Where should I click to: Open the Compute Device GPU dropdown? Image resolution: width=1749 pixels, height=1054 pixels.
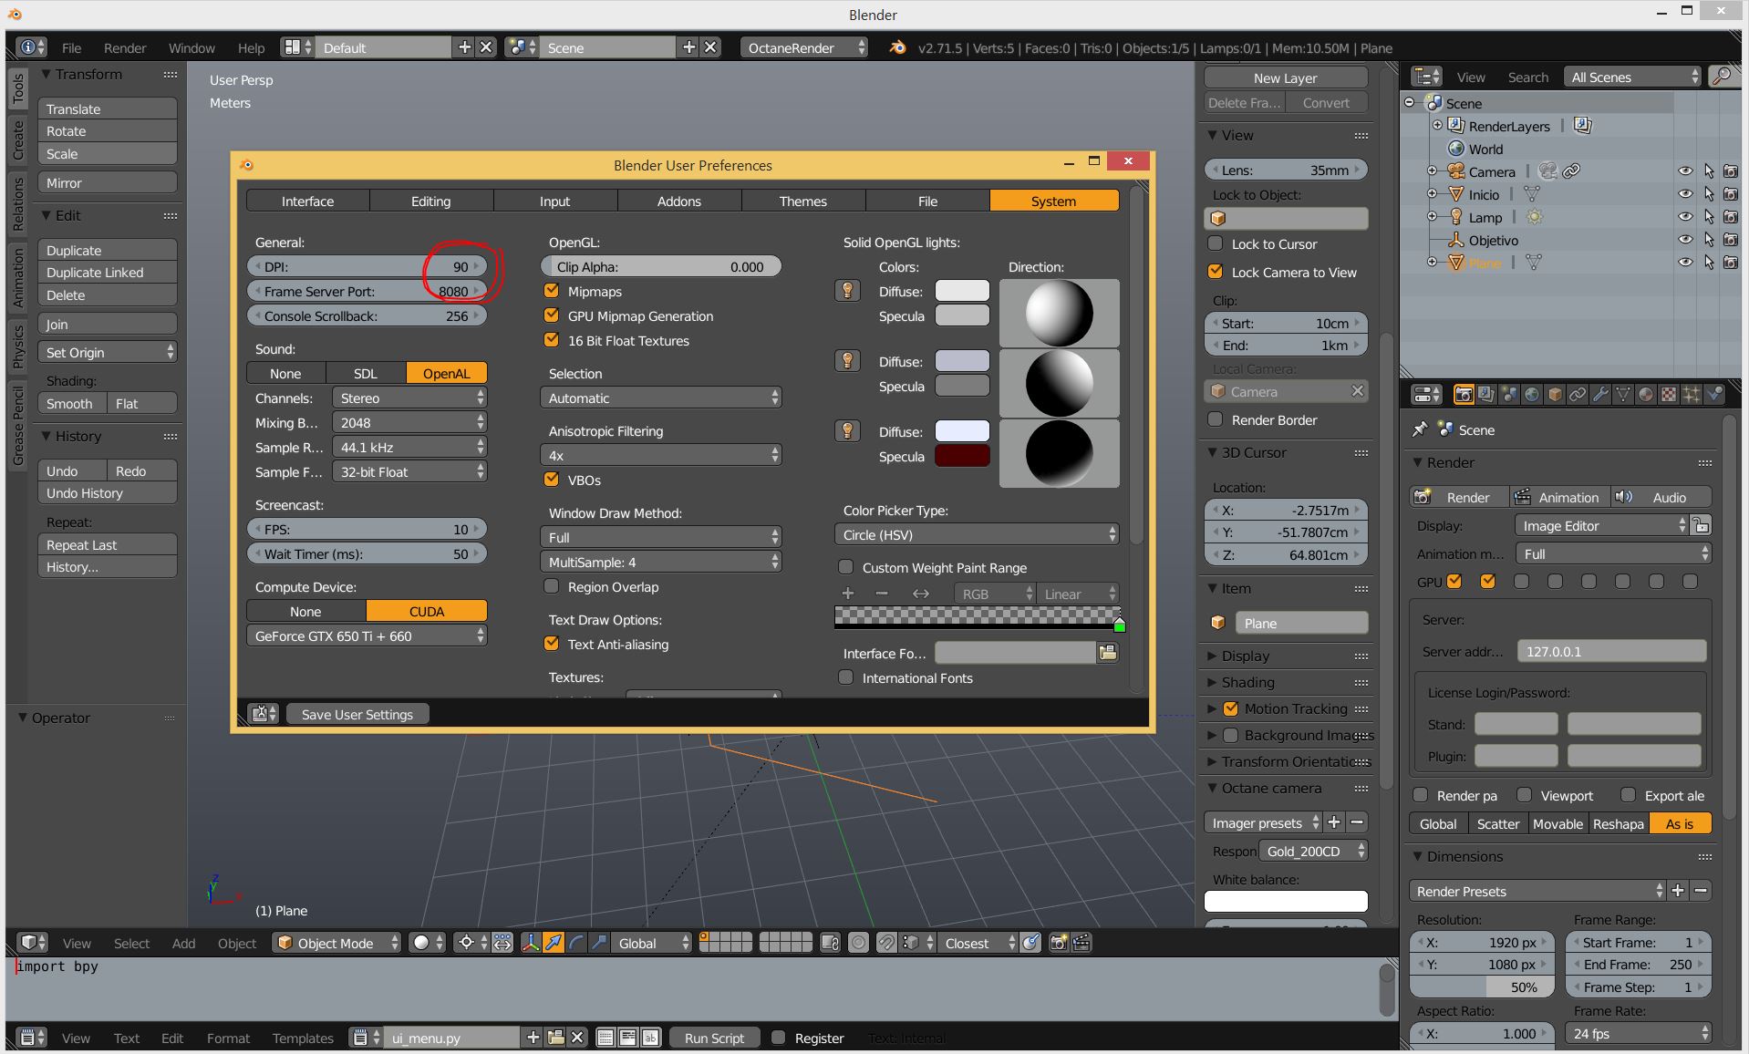tap(367, 635)
